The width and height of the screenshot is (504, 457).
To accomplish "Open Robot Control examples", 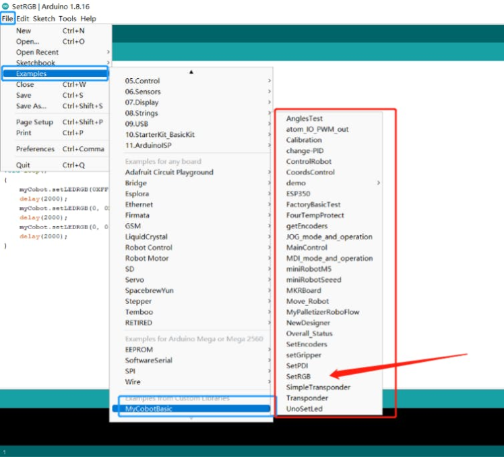I will (191, 247).
